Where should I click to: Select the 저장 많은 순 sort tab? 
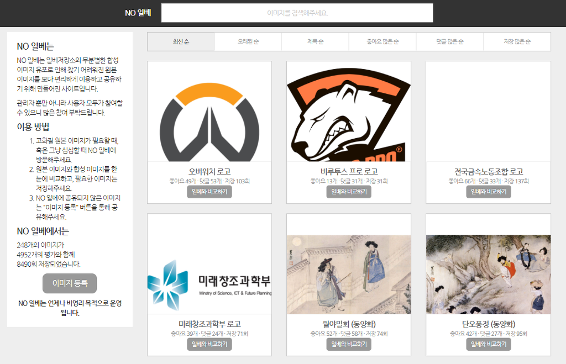click(517, 42)
